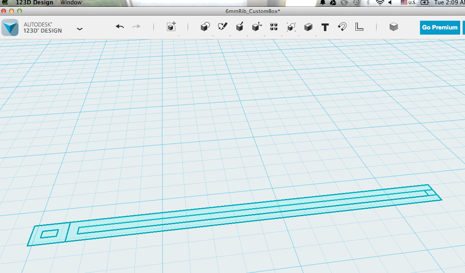Click the Google Drive menu bar icon
This screenshot has height=273, width=465.
point(333,3)
